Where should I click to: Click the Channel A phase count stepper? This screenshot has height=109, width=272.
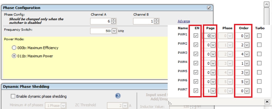(x=114, y=22)
